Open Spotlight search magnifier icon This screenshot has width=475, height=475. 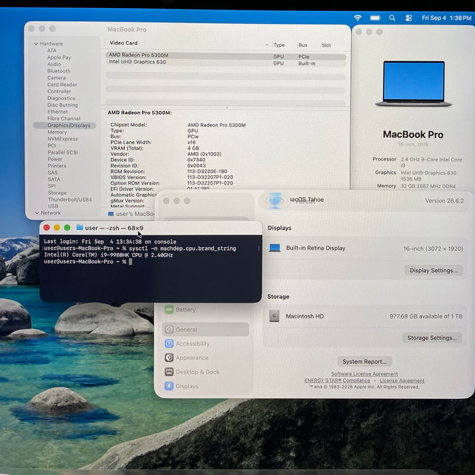392,18
